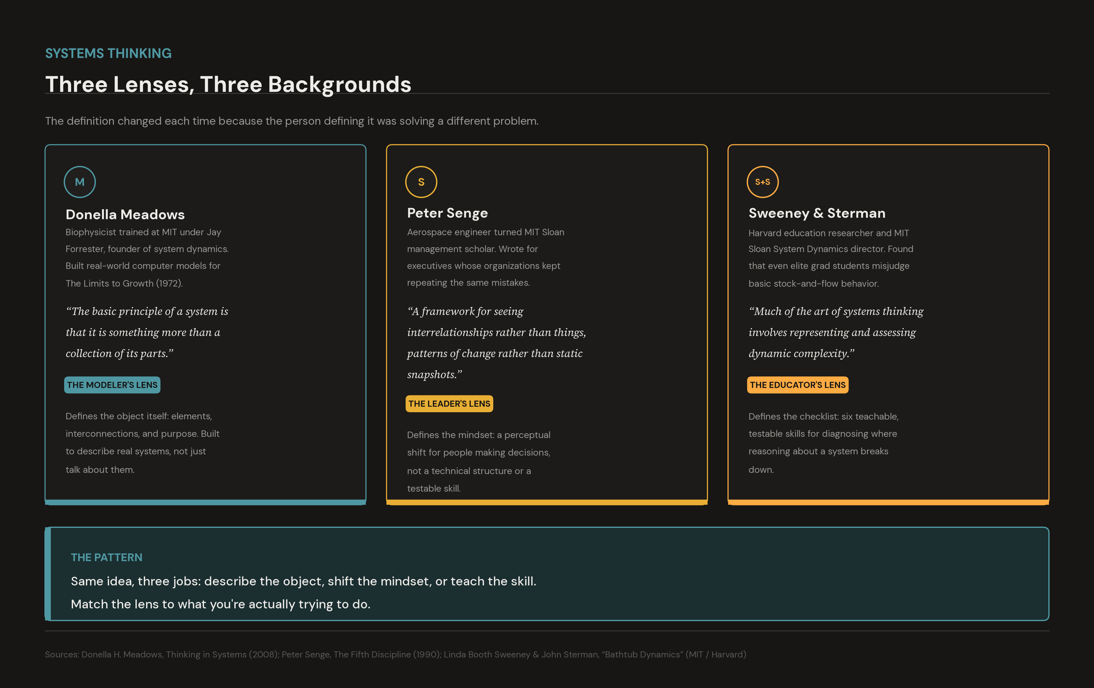Image resolution: width=1094 pixels, height=688 pixels.
Task: Click the Sweeney & Sterman biography paragraph
Action: pyautogui.click(x=831, y=258)
